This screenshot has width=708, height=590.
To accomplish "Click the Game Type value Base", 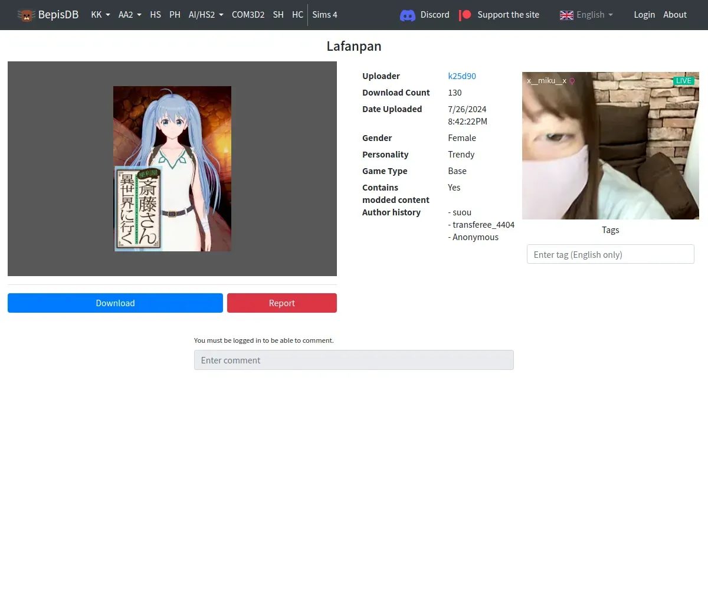I will pyautogui.click(x=457, y=171).
